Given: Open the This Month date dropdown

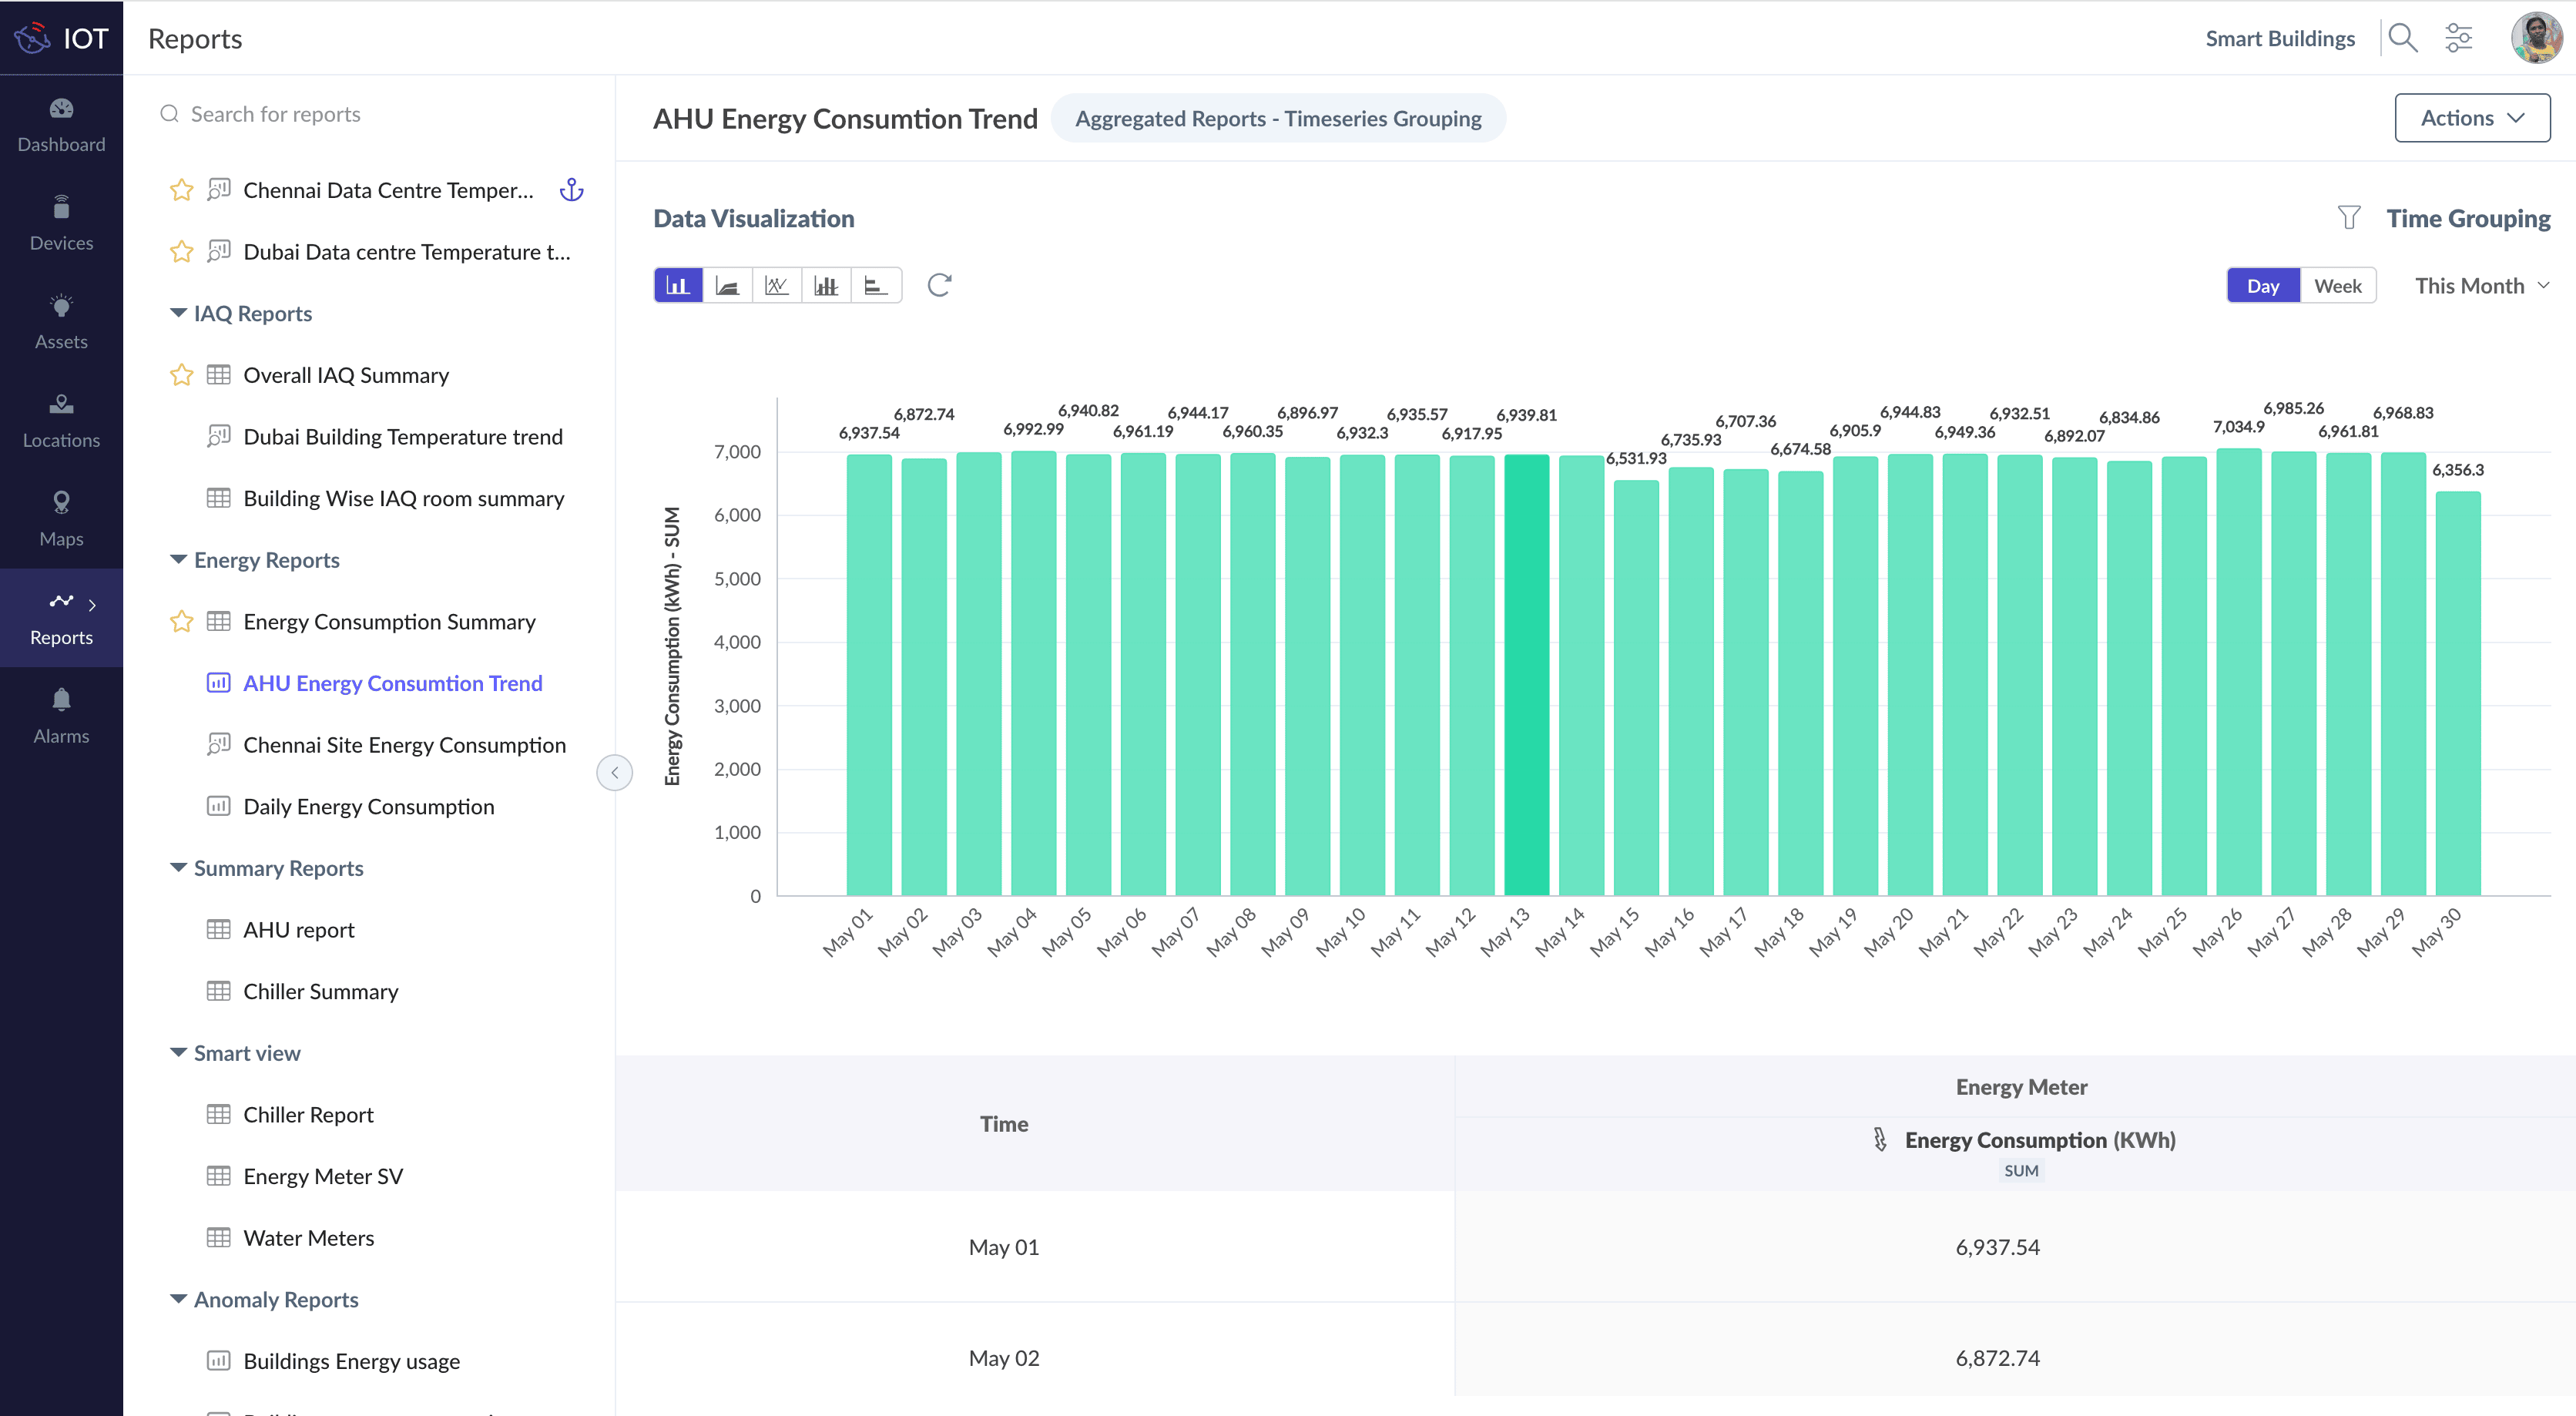Looking at the screenshot, I should click(x=2481, y=286).
